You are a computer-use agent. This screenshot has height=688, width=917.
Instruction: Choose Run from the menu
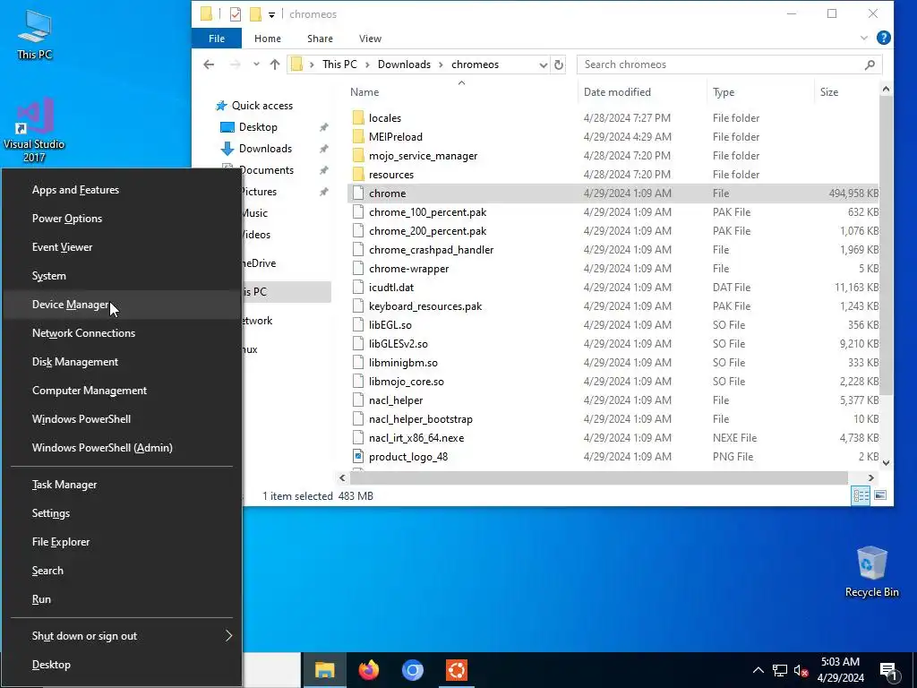coord(121,599)
